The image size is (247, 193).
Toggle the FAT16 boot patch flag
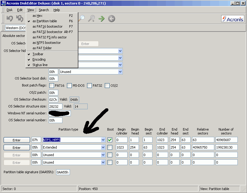(x=52, y=86)
